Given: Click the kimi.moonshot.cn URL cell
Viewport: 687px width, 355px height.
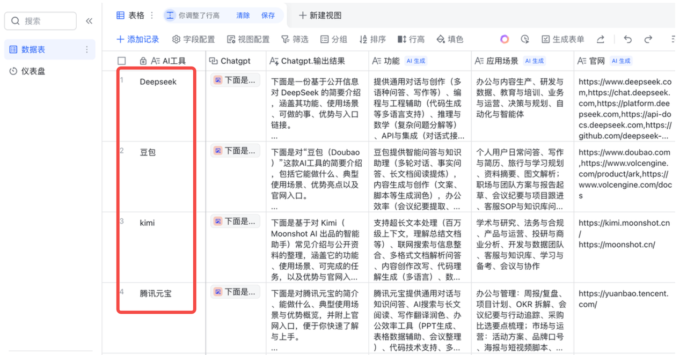Looking at the screenshot, I should coord(625,247).
